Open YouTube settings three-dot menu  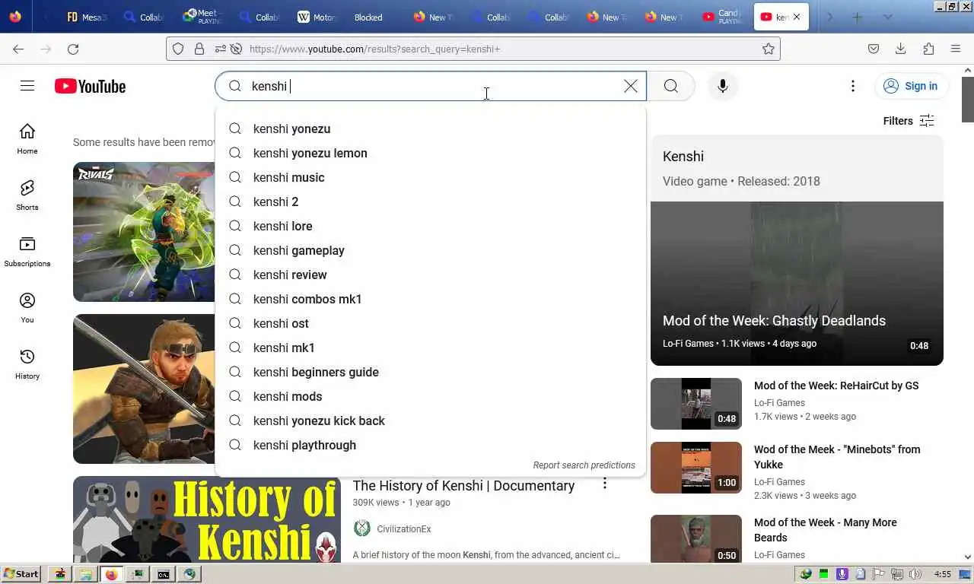853,86
